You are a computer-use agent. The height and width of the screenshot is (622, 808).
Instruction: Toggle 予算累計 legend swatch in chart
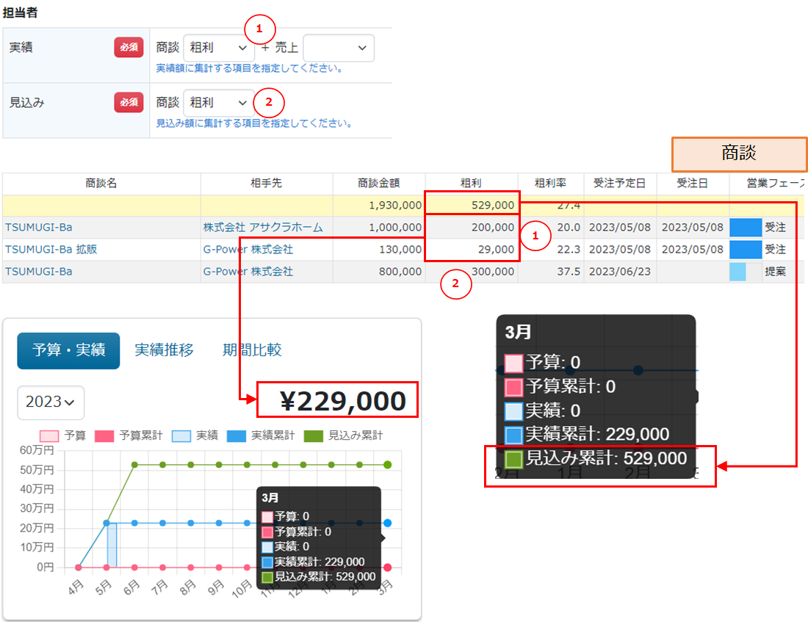pyautogui.click(x=104, y=436)
